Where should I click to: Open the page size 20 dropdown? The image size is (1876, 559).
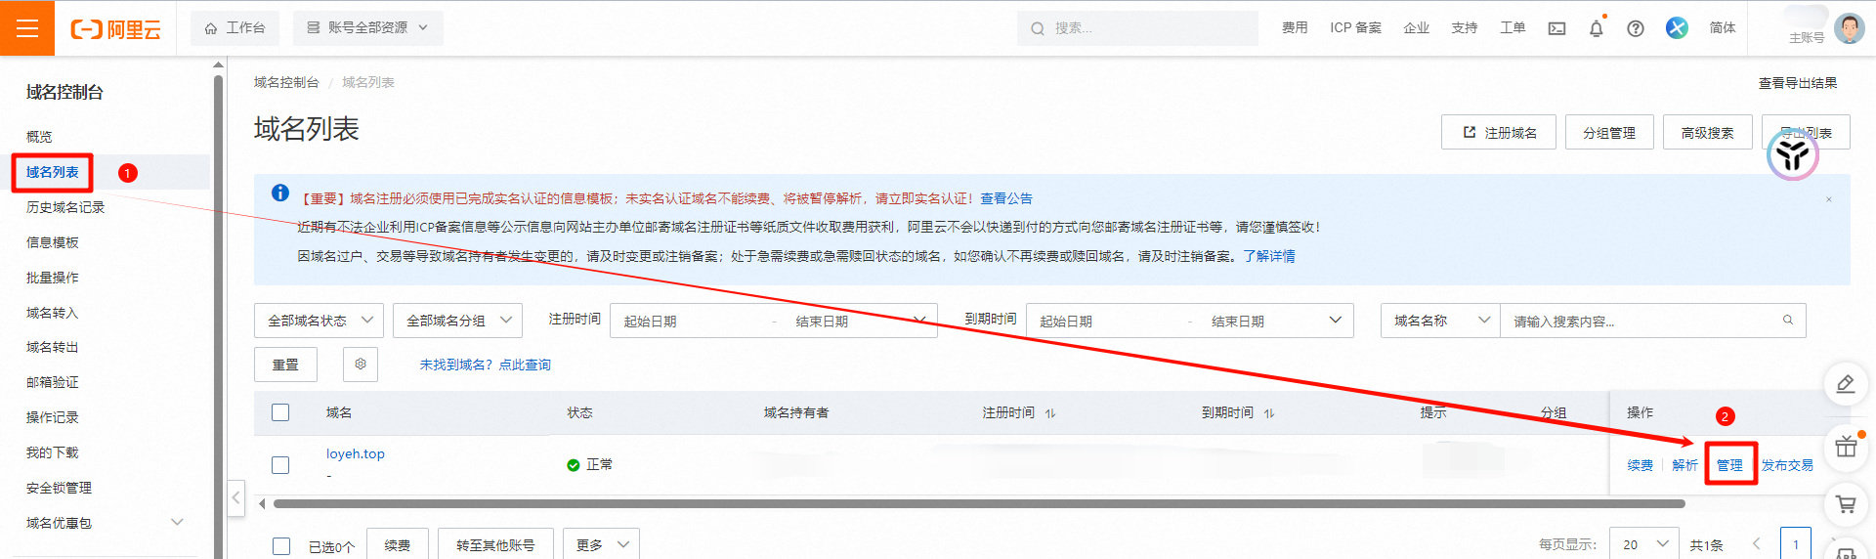pyautogui.click(x=1644, y=544)
